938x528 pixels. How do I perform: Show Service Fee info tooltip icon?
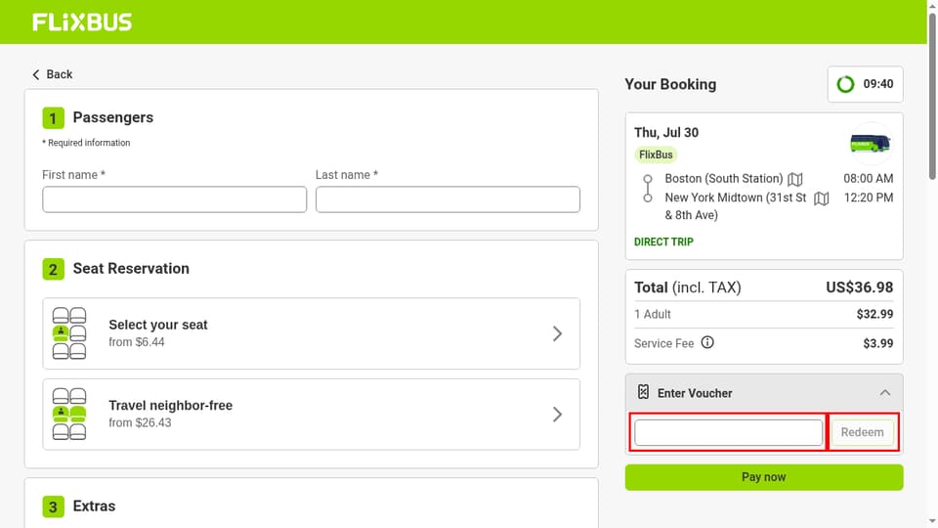707,342
